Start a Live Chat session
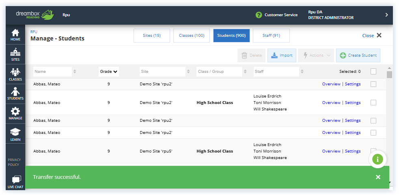This screenshot has height=195, width=399. pyautogui.click(x=15, y=182)
